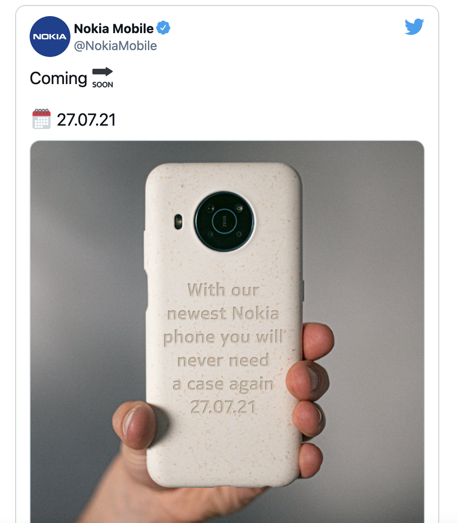Open the @NokiaMobile handle link

pyautogui.click(x=115, y=46)
